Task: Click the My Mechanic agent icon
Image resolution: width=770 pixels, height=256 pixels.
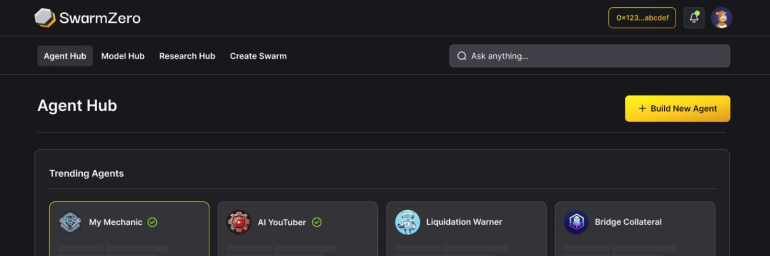Action: point(70,222)
